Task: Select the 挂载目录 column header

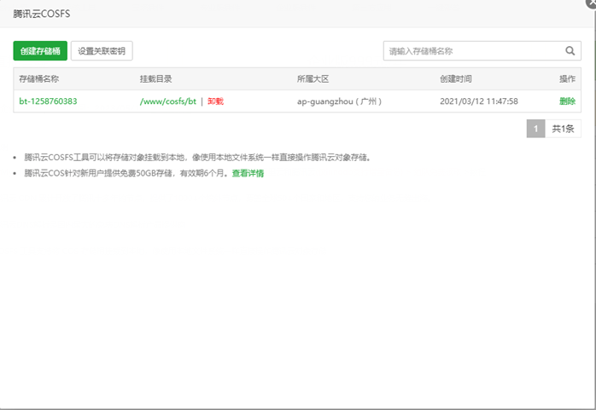Action: [156, 79]
